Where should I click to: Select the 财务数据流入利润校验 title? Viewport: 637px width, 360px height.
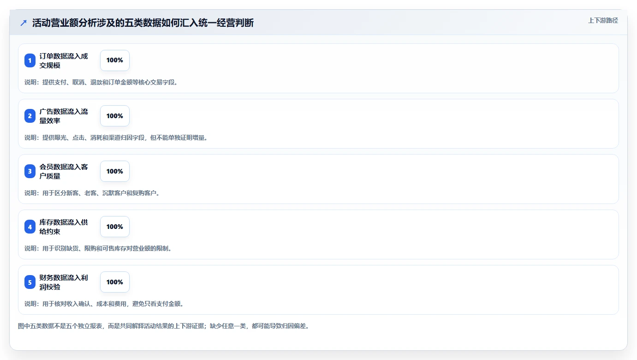pyautogui.click(x=64, y=282)
